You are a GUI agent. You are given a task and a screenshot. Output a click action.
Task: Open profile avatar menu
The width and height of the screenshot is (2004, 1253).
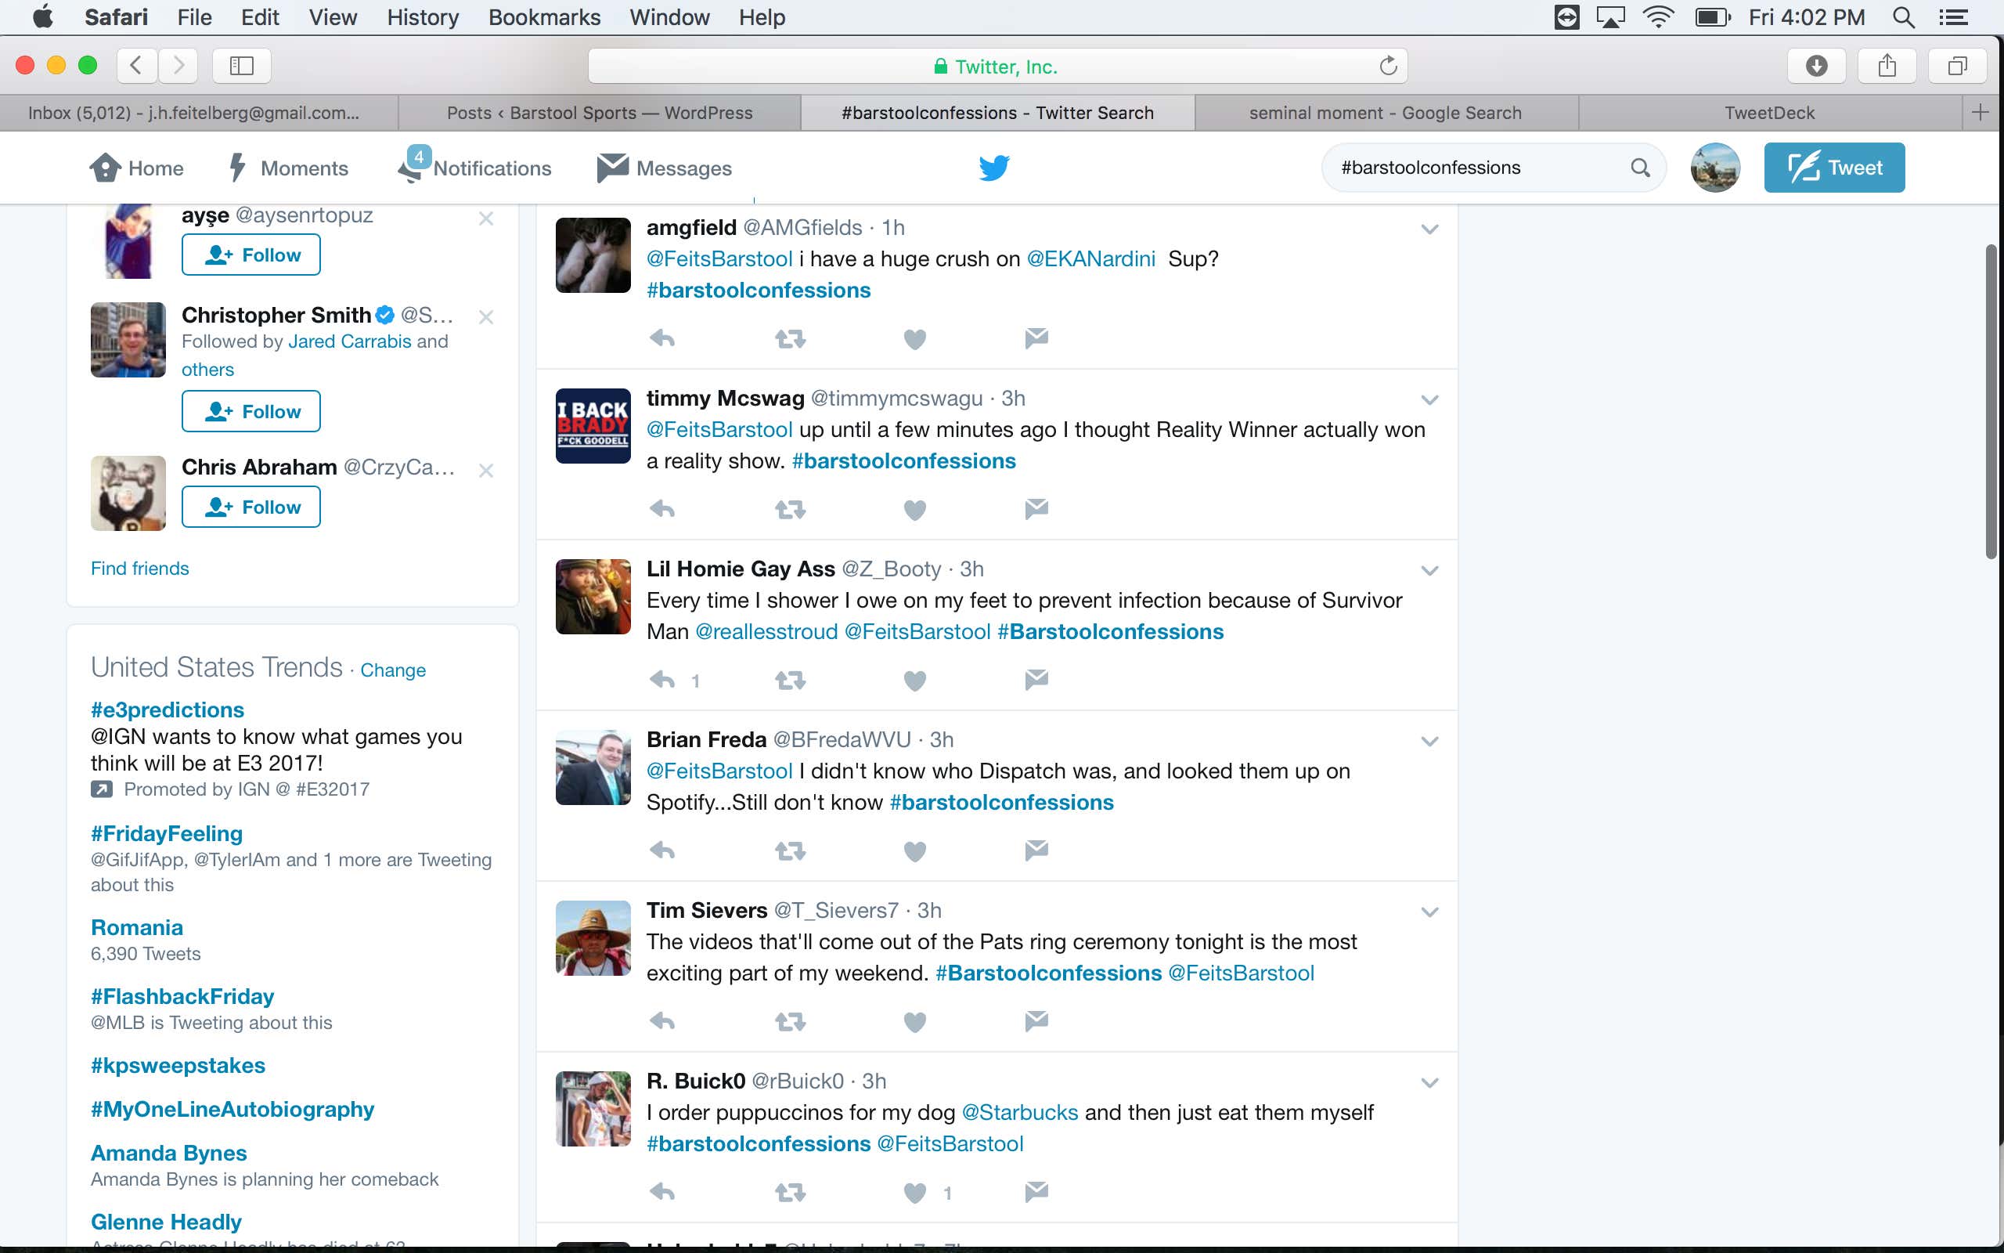(x=1715, y=168)
